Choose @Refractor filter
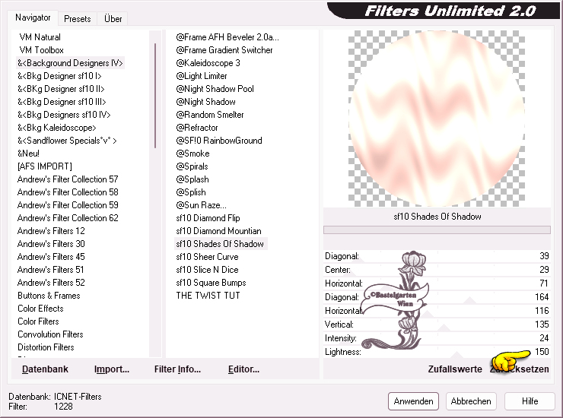563x418 pixels. [197, 128]
